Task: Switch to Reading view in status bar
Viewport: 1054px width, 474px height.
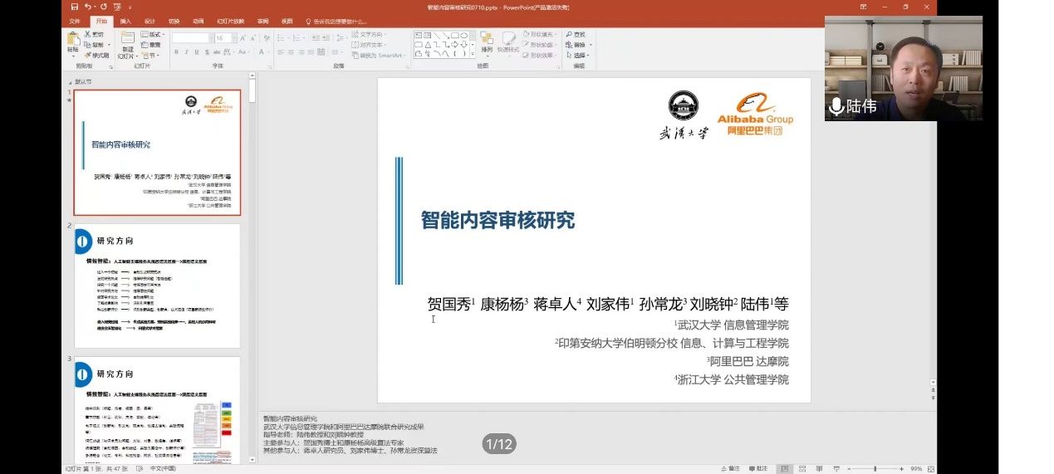Action: tap(820, 468)
